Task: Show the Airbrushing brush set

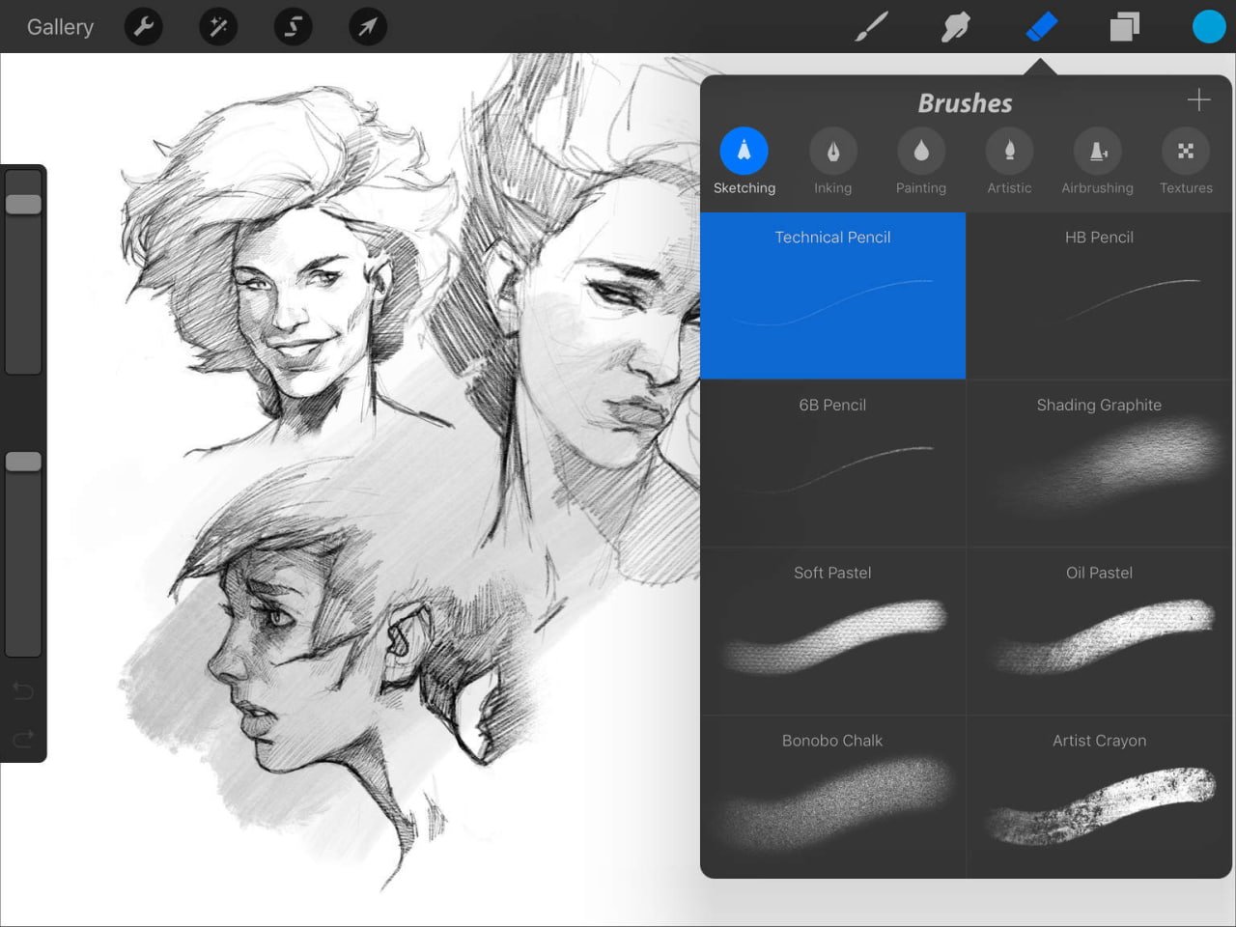Action: tap(1097, 161)
